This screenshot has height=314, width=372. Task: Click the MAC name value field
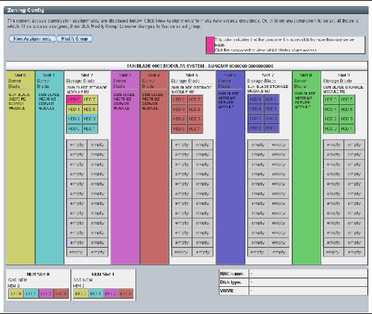(x=308, y=273)
